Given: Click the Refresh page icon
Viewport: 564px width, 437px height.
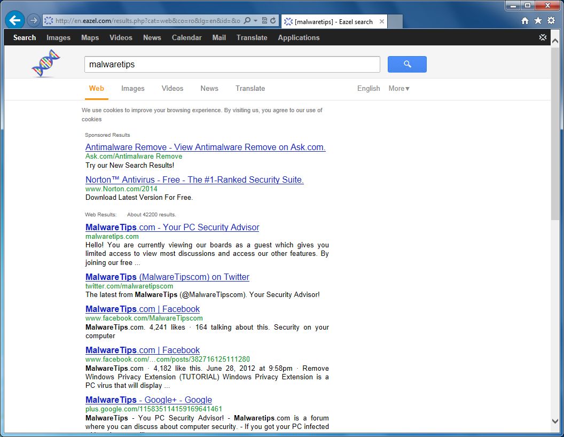Looking at the screenshot, I should pyautogui.click(x=273, y=20).
